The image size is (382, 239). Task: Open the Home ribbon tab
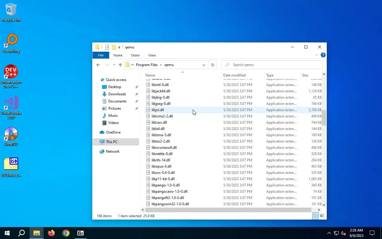click(x=118, y=55)
